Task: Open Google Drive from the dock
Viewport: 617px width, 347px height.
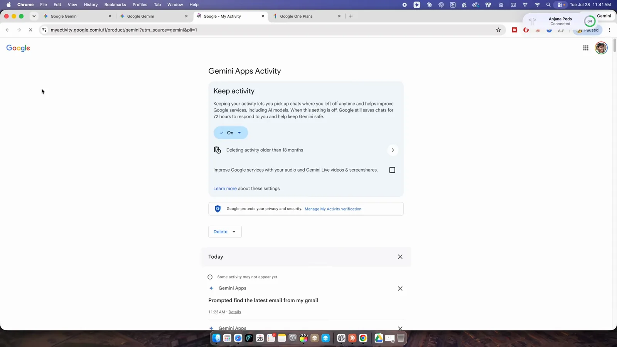Action: [x=379, y=338]
